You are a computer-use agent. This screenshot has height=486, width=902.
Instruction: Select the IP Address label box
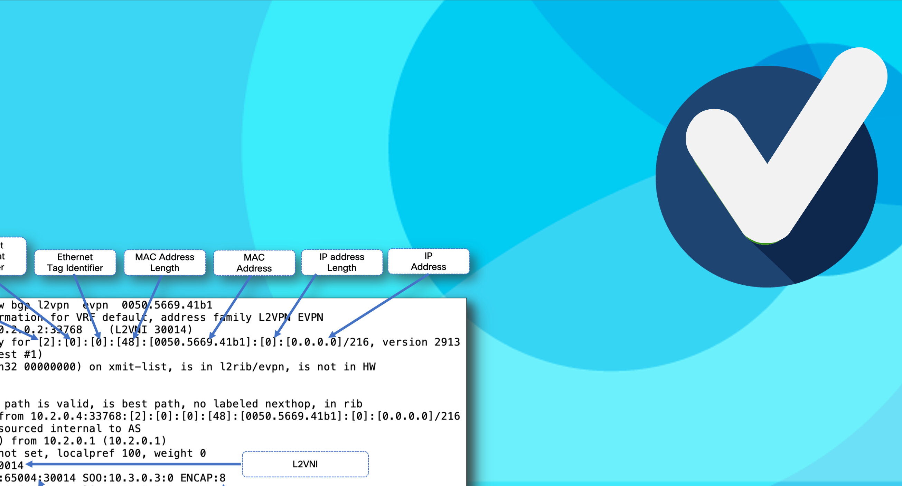tap(429, 262)
